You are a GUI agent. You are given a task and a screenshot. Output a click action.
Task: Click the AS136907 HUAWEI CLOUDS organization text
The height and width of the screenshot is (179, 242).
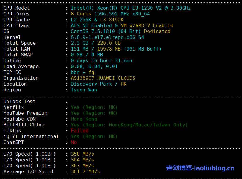coord(103,78)
